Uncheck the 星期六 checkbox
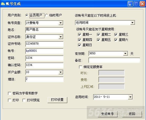 (x=116, y=40)
